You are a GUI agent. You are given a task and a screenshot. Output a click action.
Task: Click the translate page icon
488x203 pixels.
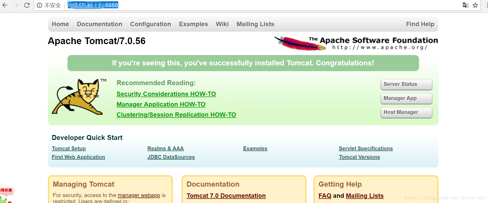tap(465, 5)
